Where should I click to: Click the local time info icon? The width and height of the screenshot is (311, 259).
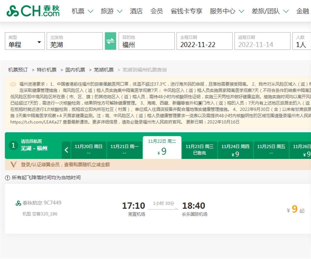[8, 178]
